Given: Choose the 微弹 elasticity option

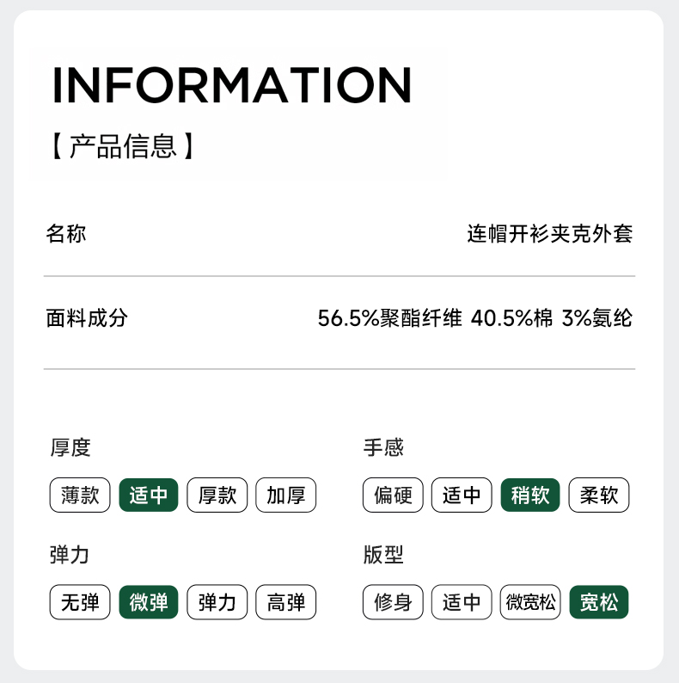Looking at the screenshot, I should click(149, 602).
